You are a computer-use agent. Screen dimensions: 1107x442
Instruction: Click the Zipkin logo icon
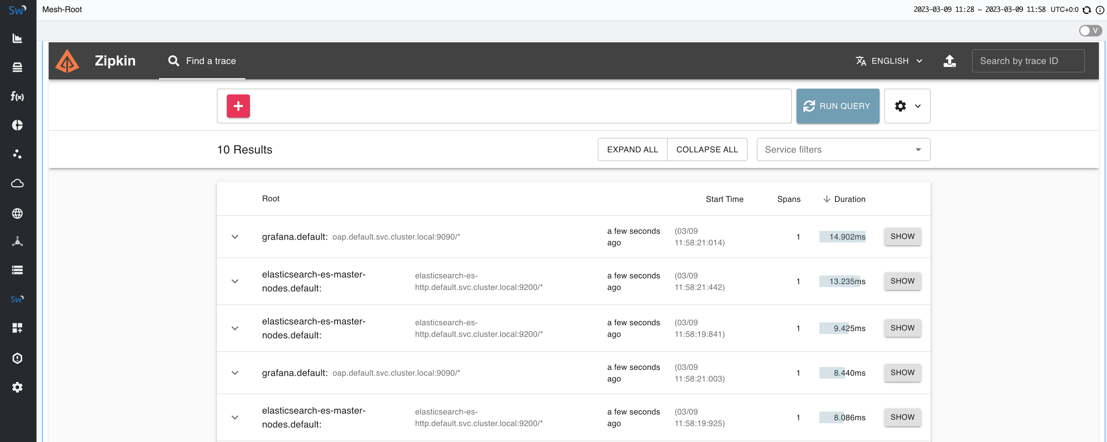point(67,61)
